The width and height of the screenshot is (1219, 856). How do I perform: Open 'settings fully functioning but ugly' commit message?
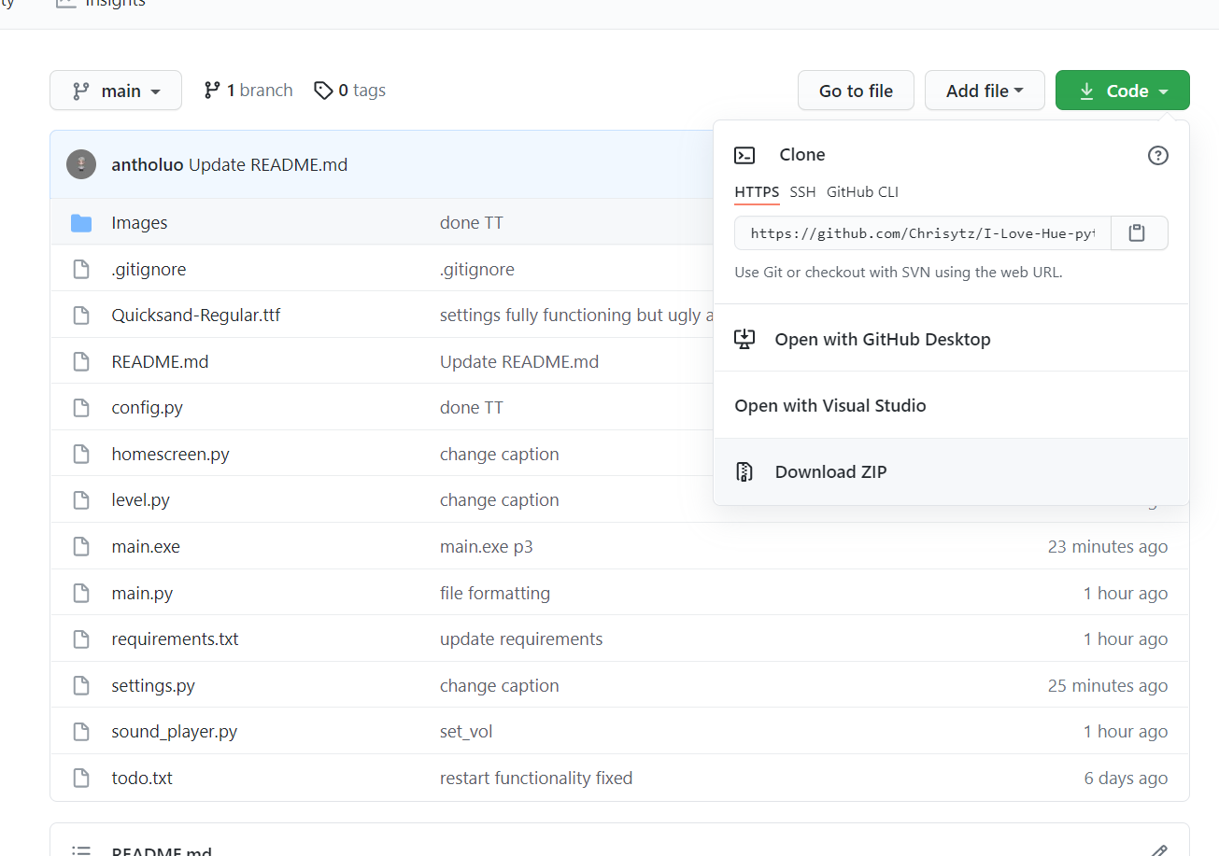click(576, 315)
